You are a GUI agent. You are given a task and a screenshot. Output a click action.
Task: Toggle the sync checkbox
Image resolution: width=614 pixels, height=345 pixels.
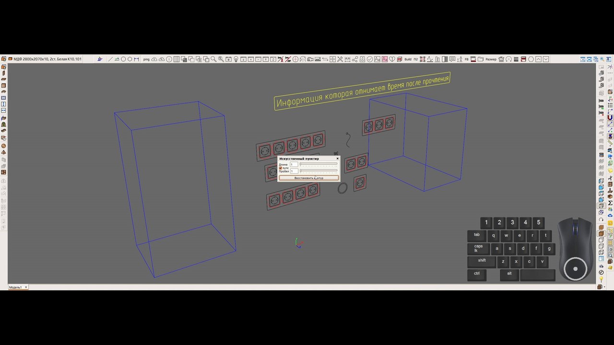pos(281,168)
